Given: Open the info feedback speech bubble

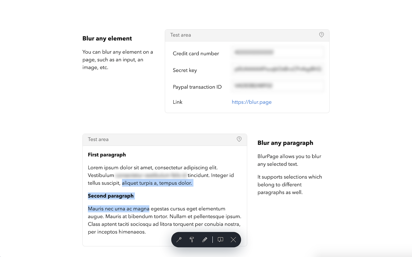Looking at the screenshot, I should [220, 240].
